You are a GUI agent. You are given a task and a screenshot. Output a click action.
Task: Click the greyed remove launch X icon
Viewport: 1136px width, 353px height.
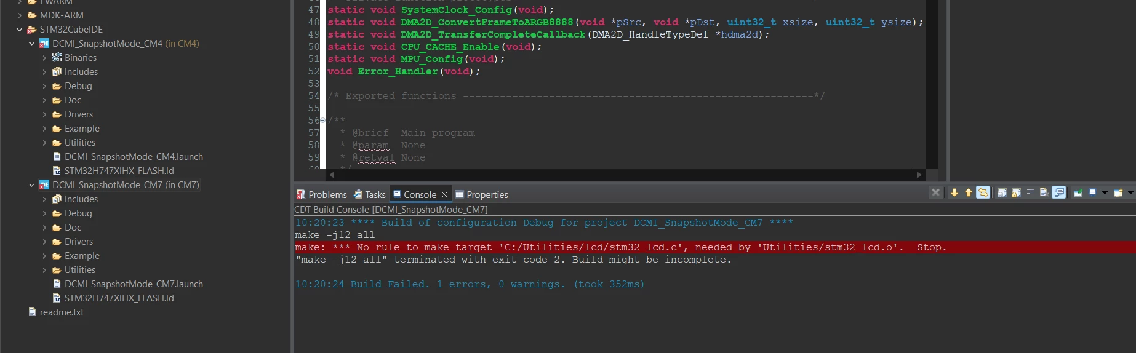click(x=935, y=192)
